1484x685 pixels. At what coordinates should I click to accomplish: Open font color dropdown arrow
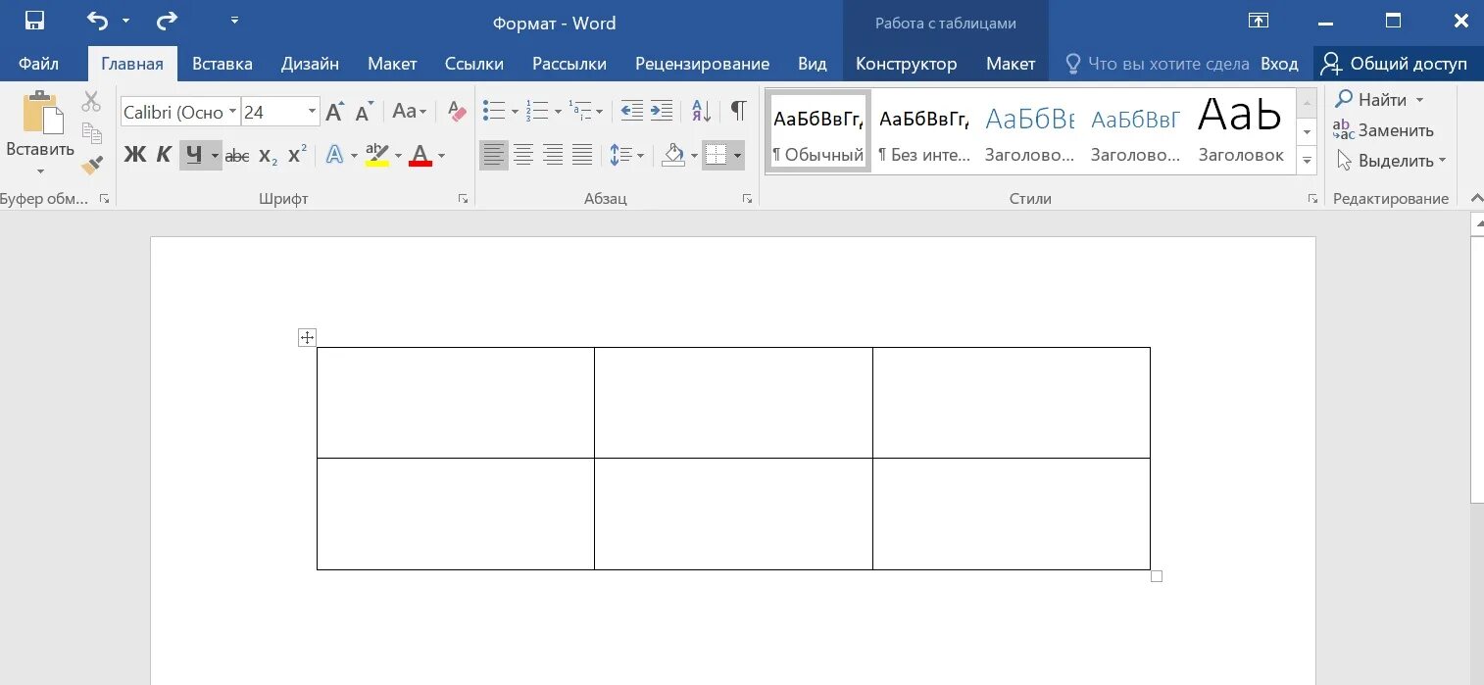(x=441, y=155)
